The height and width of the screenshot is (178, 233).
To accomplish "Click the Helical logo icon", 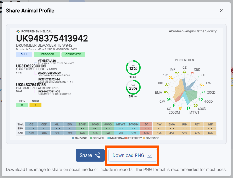I will tap(18, 31).
